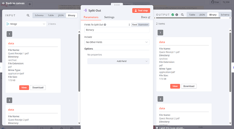Image resolution: width=234 pixels, height=129 pixels.
Task: Click the horizontal scrollbar under the OUTPUT tabs
Action: (188, 18)
